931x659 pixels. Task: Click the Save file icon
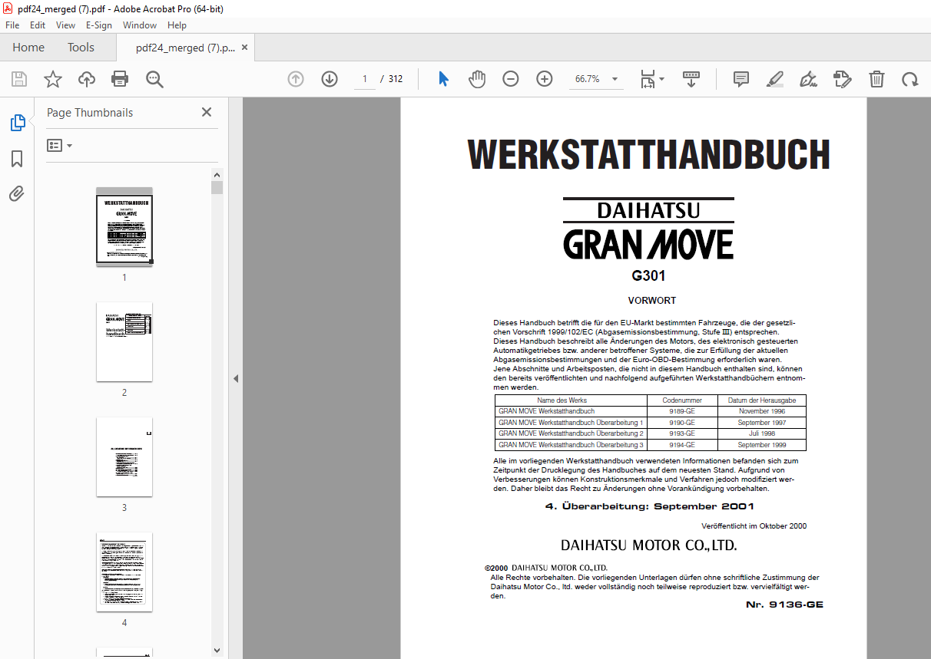tap(19, 79)
